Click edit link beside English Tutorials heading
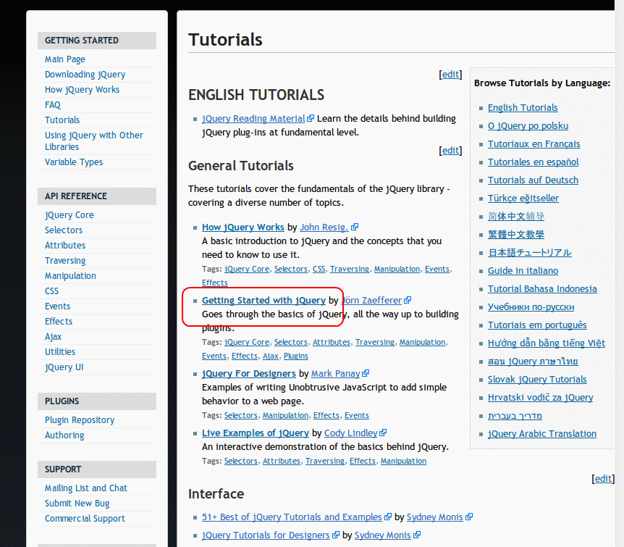Image resolution: width=624 pixels, height=547 pixels. (450, 74)
